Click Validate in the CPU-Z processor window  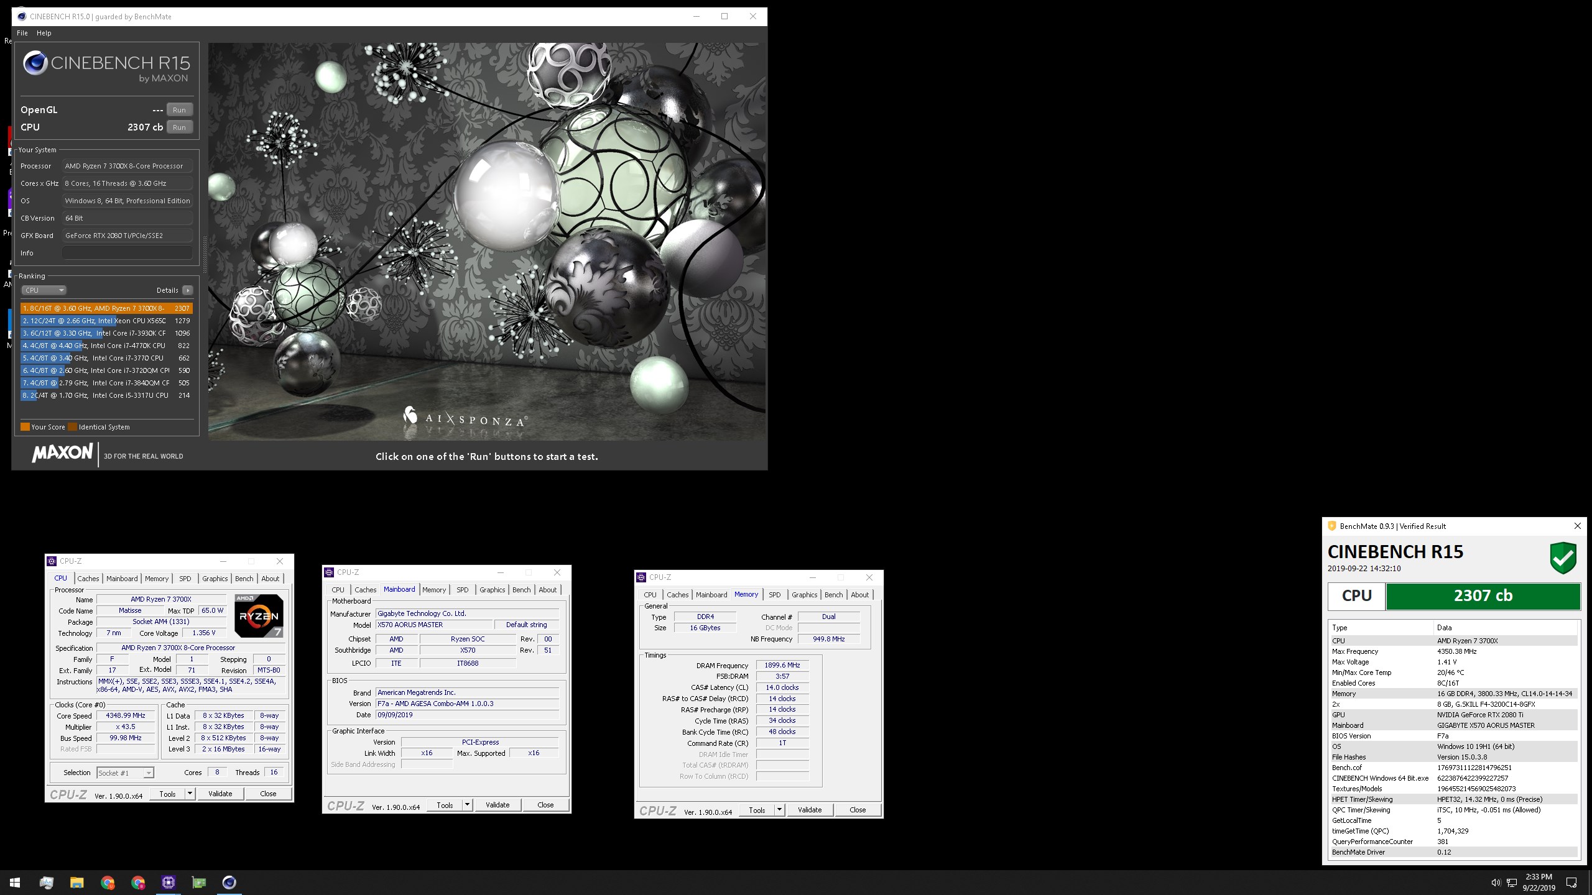[x=220, y=794]
